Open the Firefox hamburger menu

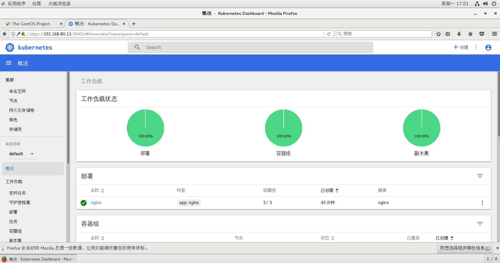pos(495,34)
